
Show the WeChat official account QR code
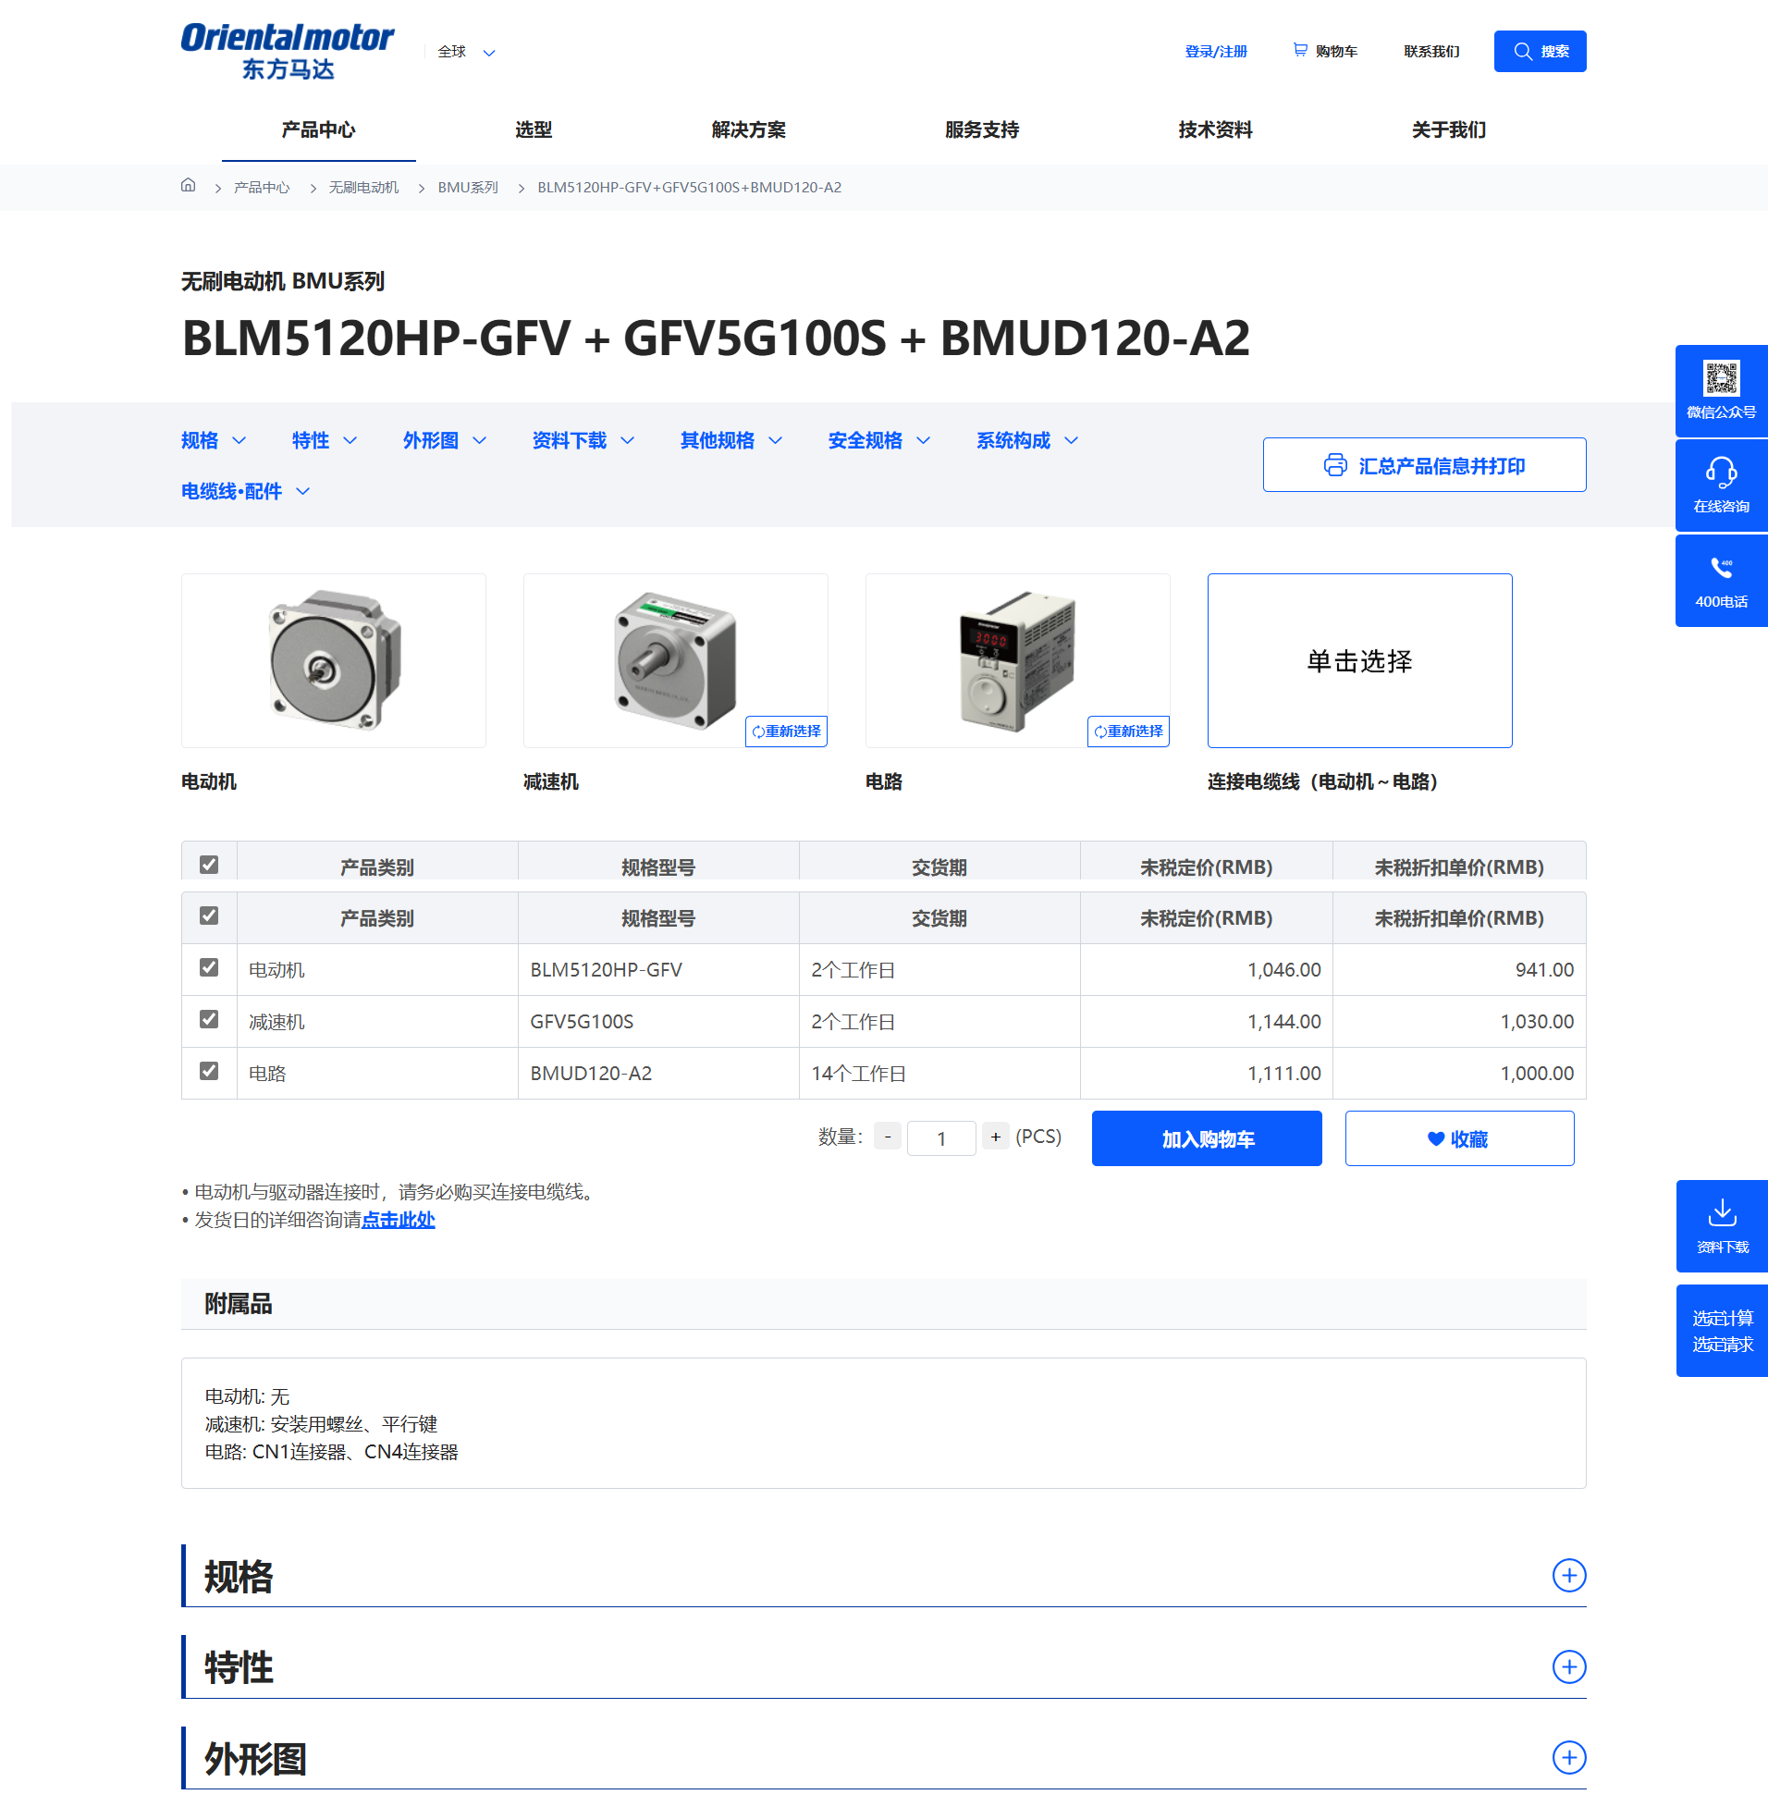pos(1720,391)
